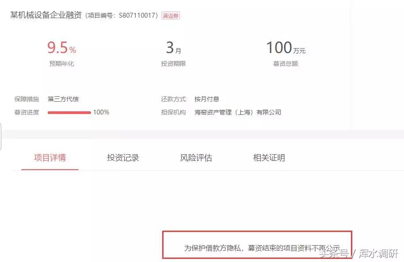This screenshot has width=404, height=262.
Task: Click the 保障措施 label
Action: click(x=27, y=99)
